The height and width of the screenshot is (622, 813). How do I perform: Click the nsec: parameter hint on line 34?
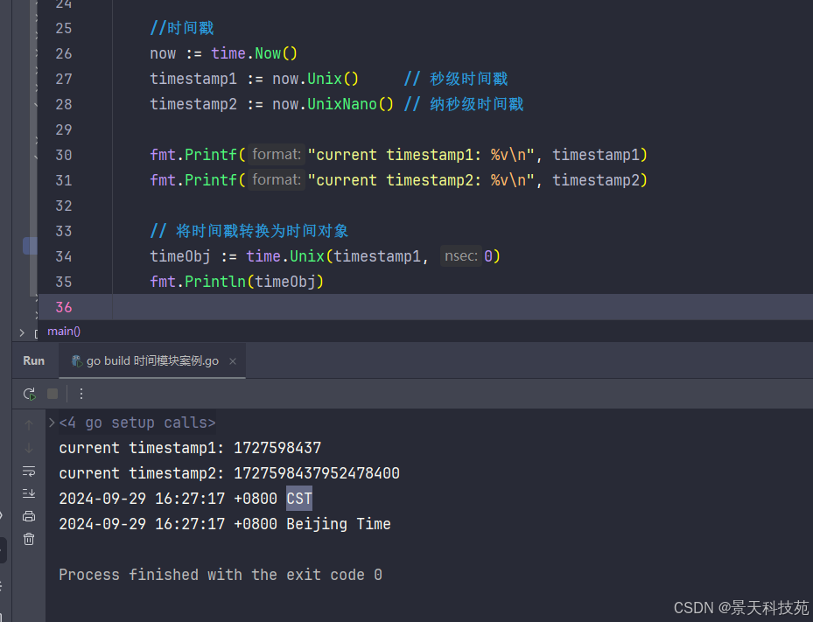pyautogui.click(x=461, y=256)
